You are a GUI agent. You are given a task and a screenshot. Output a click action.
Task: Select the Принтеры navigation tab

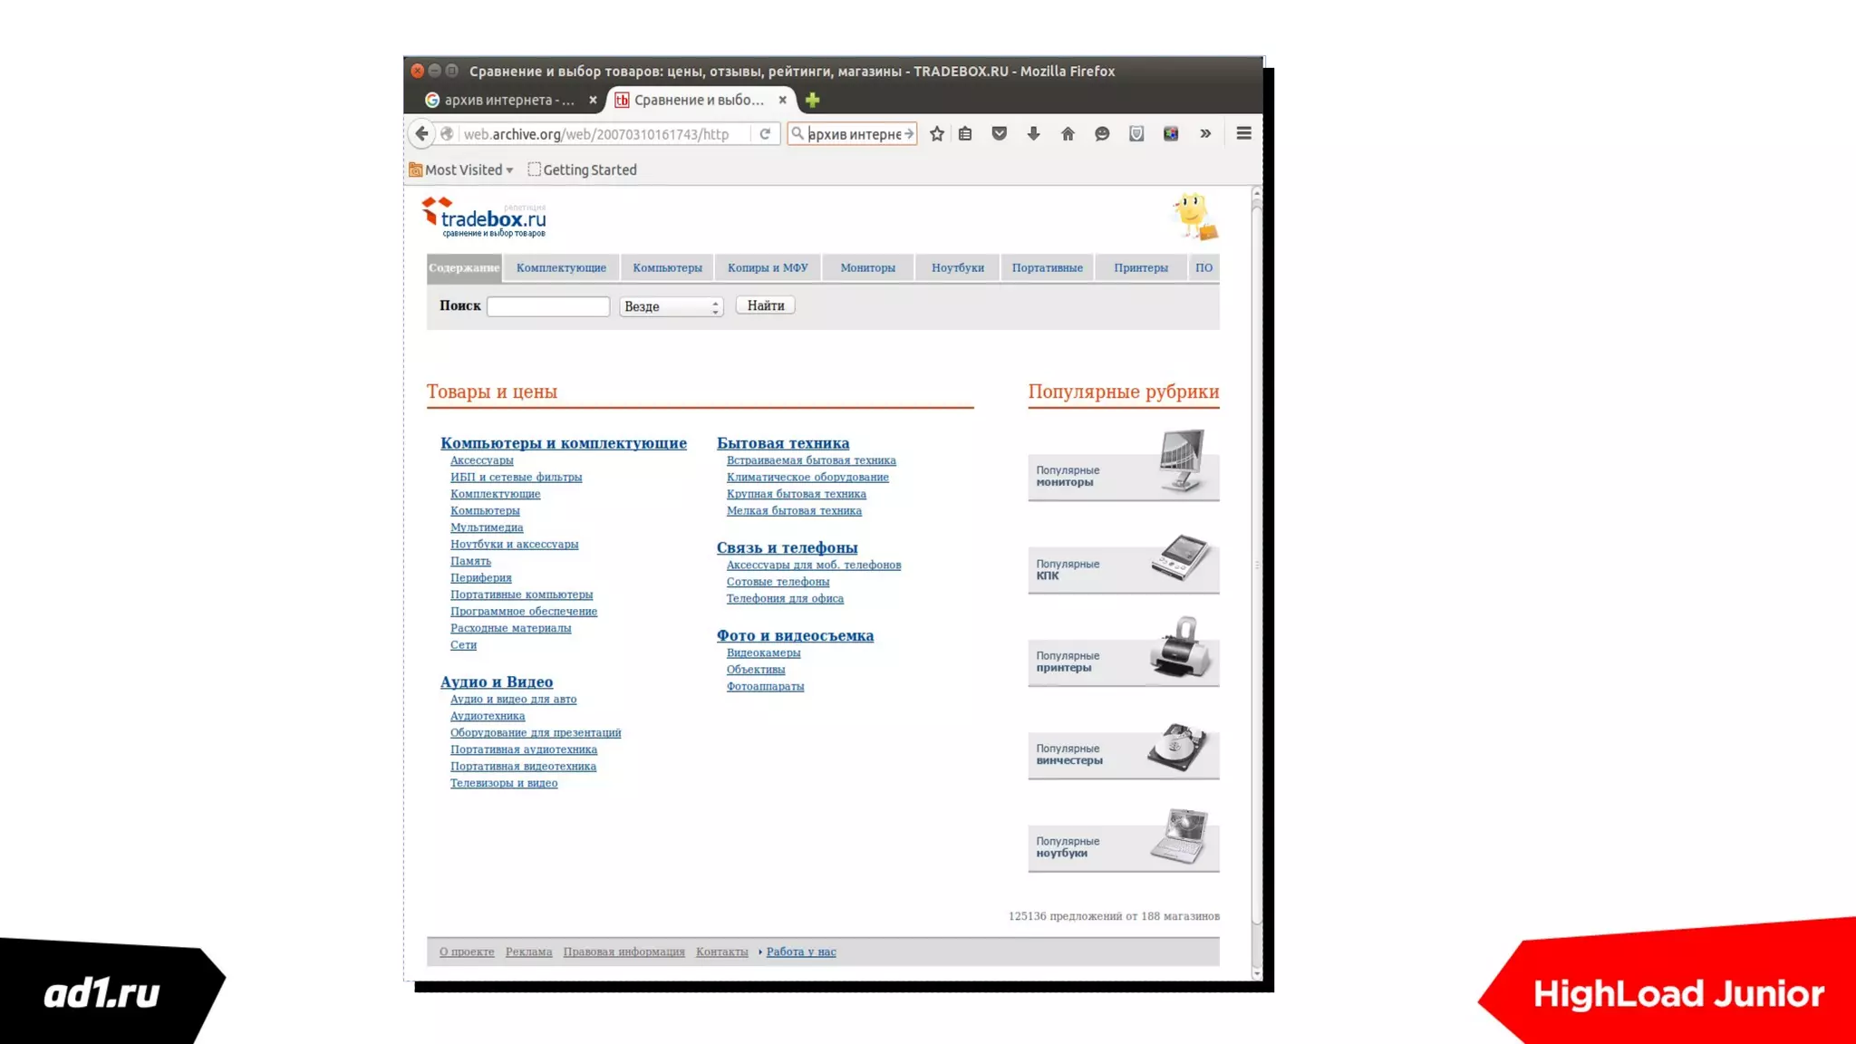(x=1140, y=267)
